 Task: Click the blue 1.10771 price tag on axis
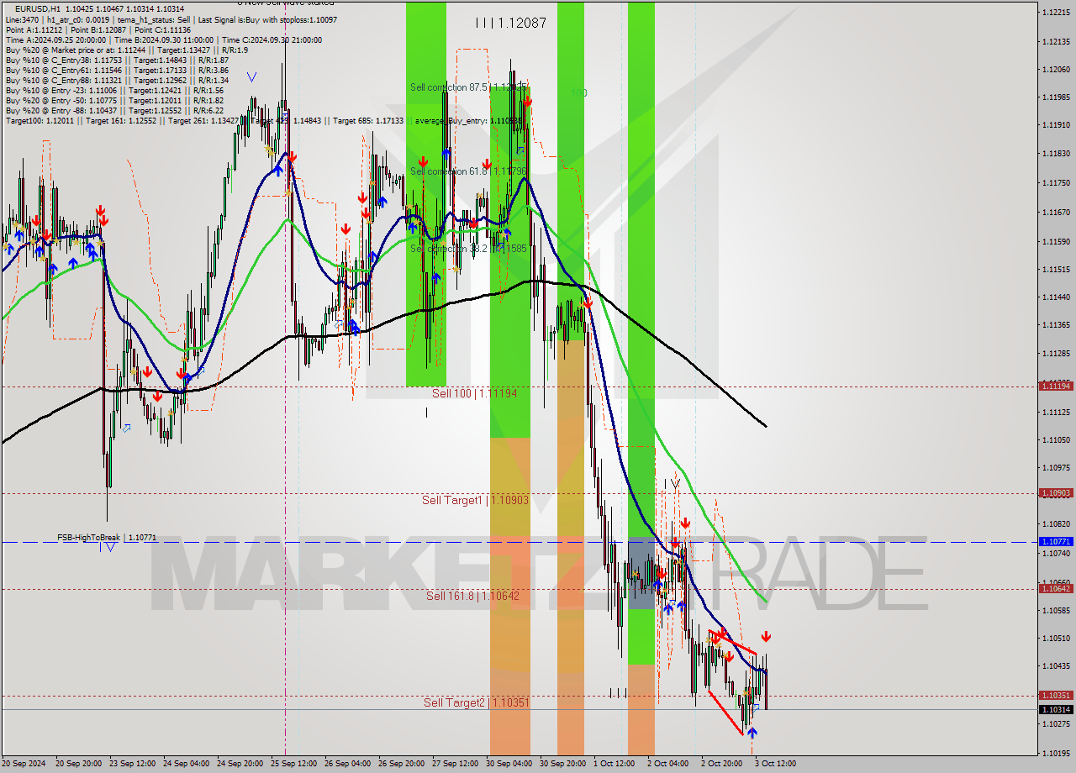pos(1056,542)
